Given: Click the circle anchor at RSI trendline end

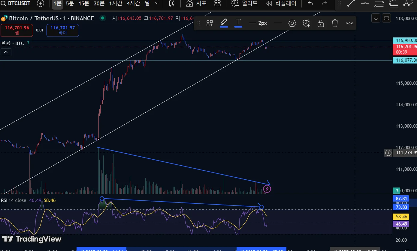Looking at the screenshot, I should [x=261, y=207].
